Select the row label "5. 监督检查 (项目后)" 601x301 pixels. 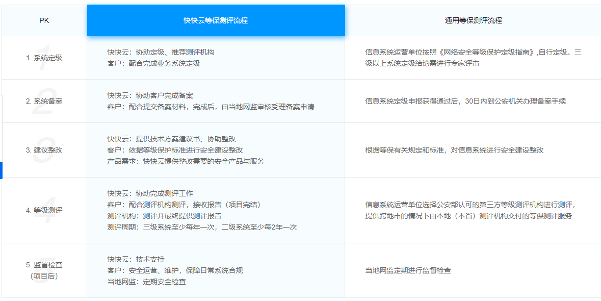pos(44,270)
